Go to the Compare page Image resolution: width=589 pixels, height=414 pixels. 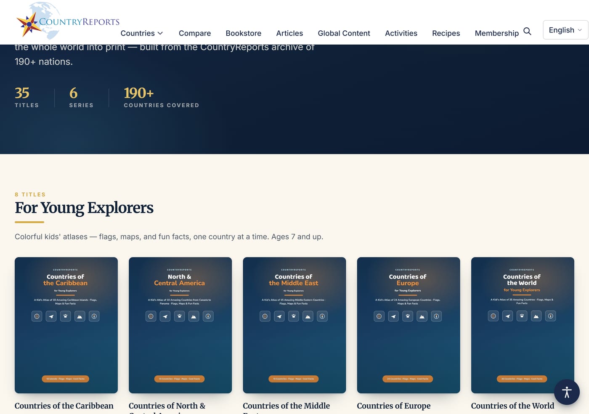coord(195,33)
